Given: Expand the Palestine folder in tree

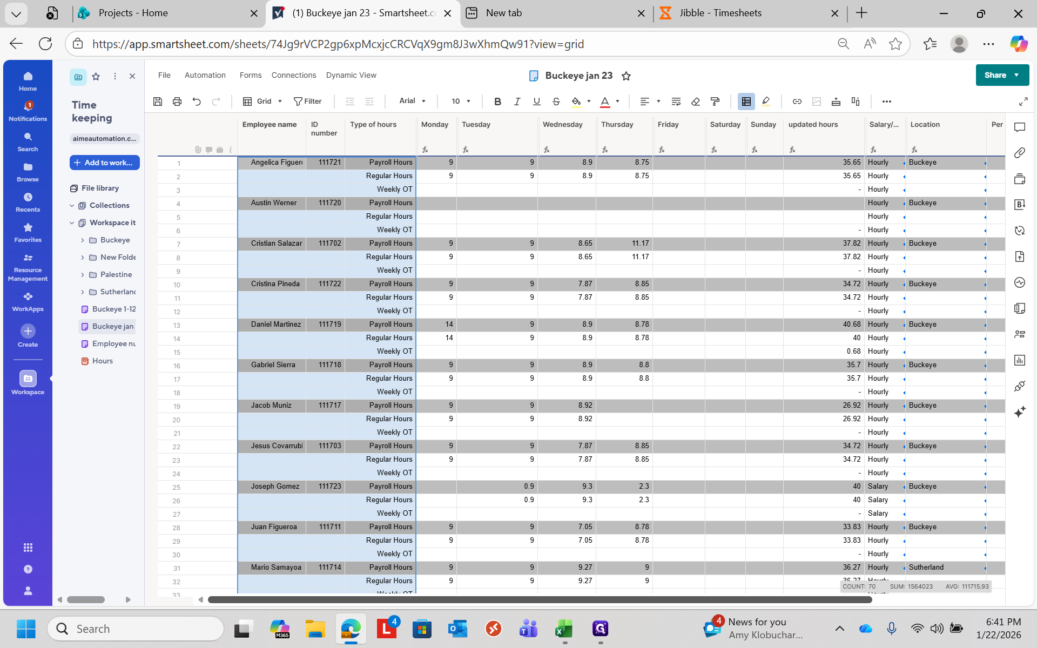Looking at the screenshot, I should (x=83, y=275).
